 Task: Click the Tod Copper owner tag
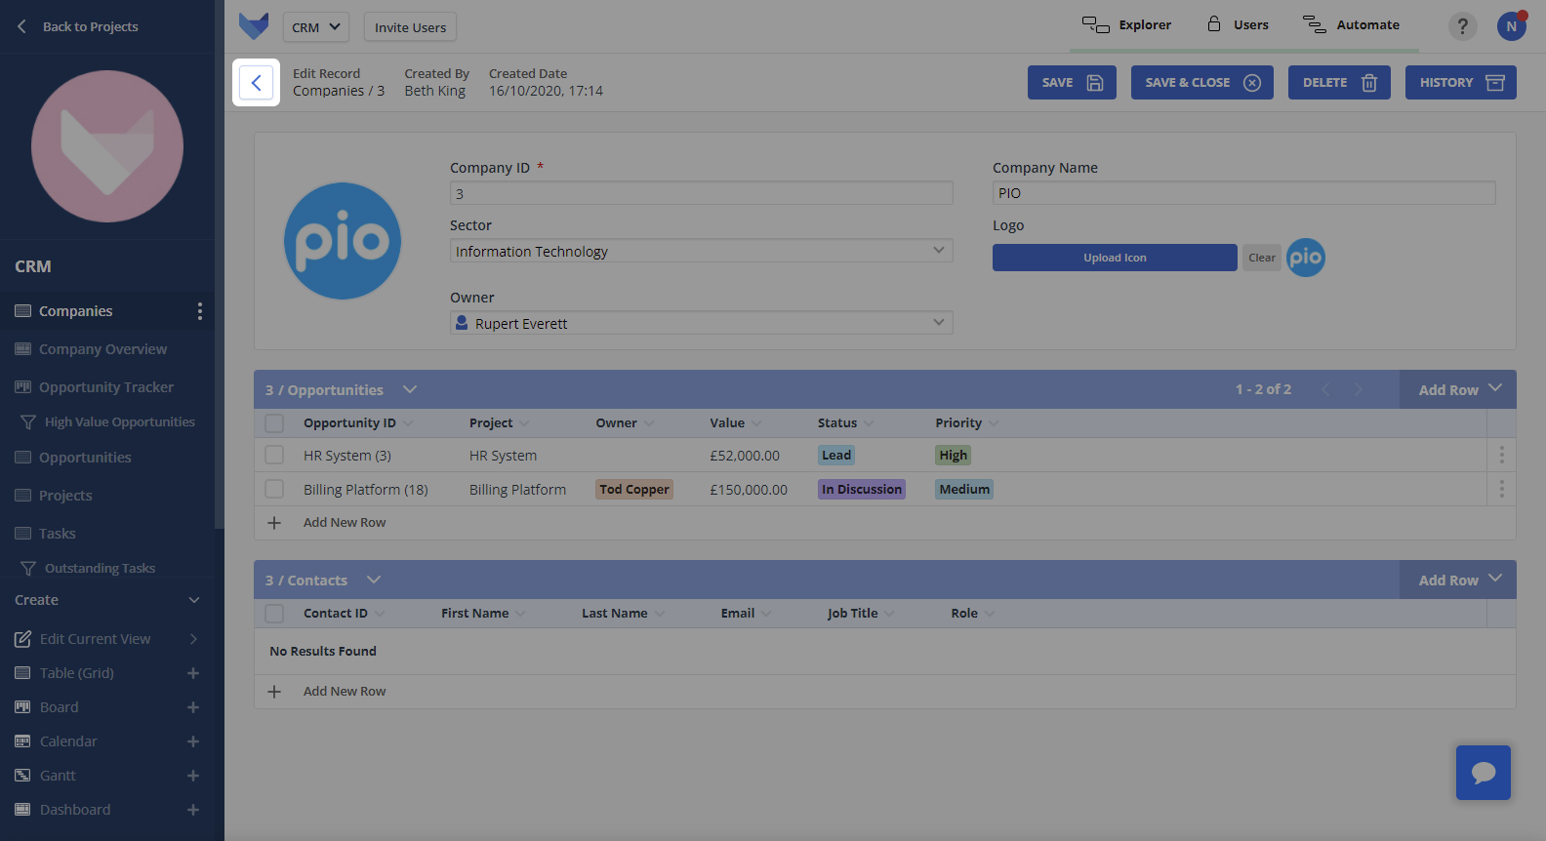point(634,490)
